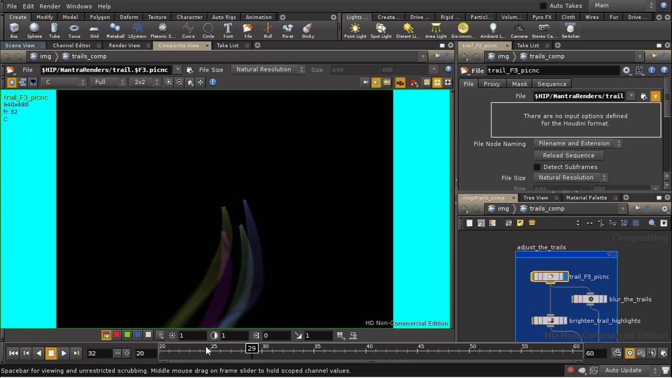Switch to the Channel Editor tab
Viewport: 672px width, 378px height.
tap(71, 46)
